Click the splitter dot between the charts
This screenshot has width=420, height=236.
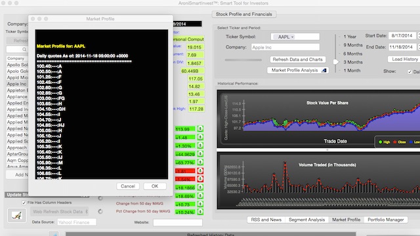point(327,150)
